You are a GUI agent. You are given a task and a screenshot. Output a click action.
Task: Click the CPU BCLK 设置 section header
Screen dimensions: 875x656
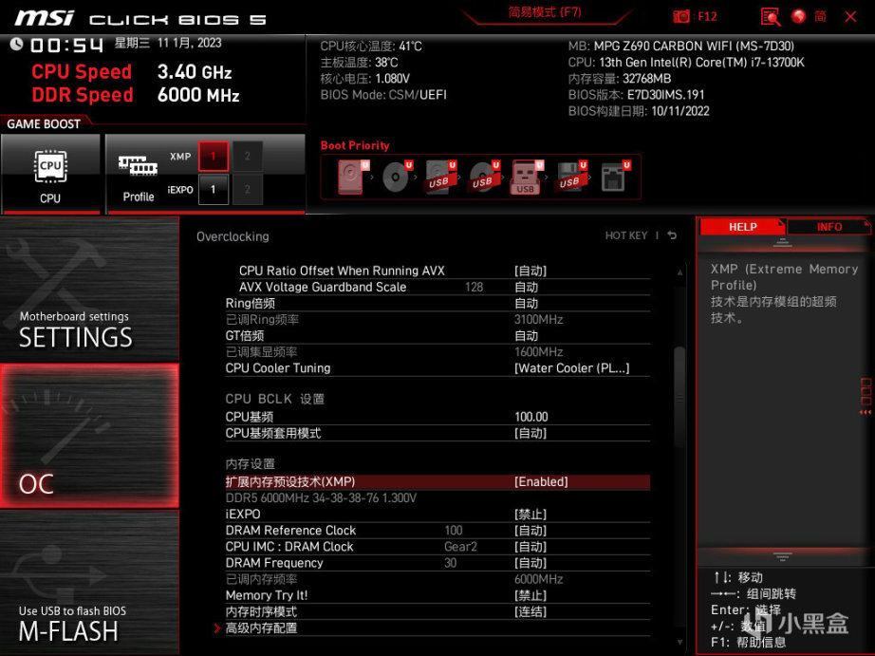coord(274,399)
